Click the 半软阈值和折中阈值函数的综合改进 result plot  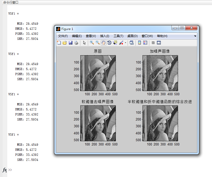click(160, 123)
